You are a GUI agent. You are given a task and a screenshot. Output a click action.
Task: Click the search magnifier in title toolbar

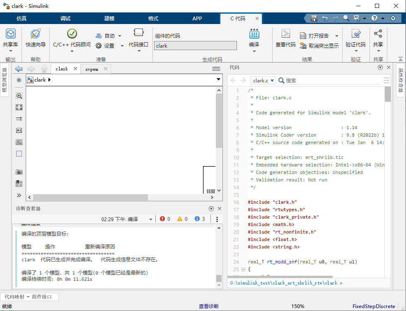[346, 18]
